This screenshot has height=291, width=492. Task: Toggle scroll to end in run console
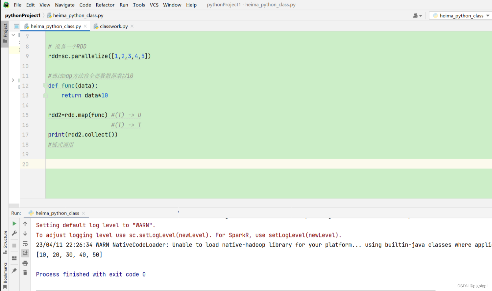coord(25,253)
